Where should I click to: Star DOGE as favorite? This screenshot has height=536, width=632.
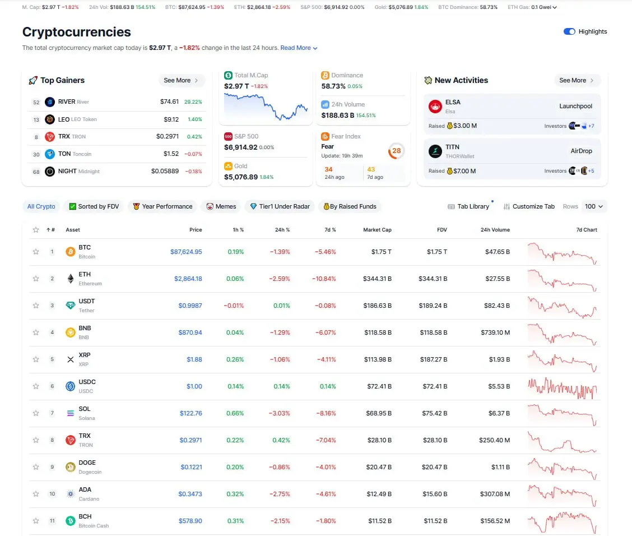click(36, 467)
